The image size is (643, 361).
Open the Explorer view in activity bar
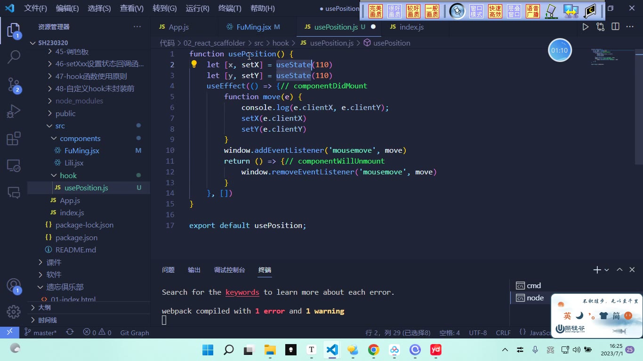click(14, 31)
